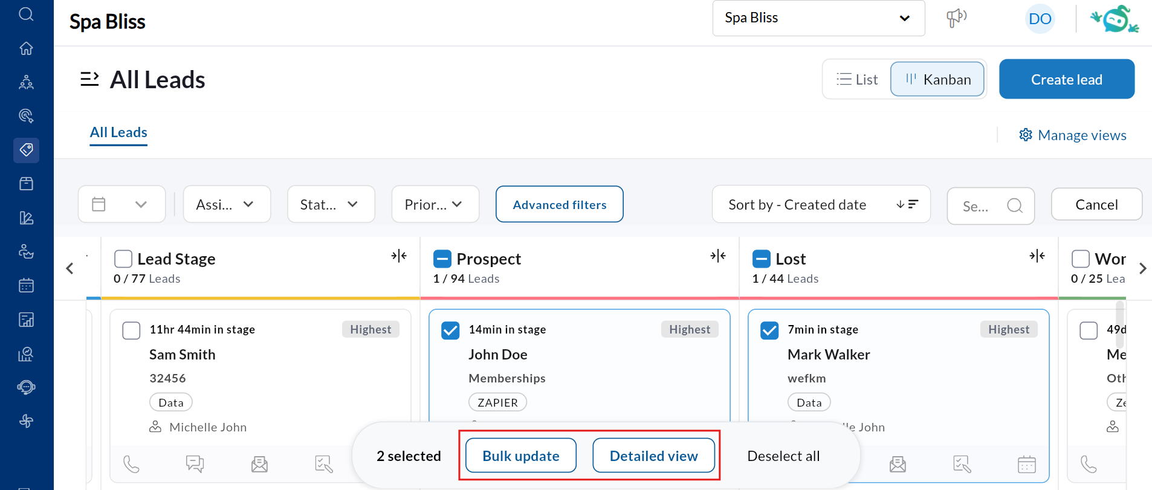The image size is (1152, 490).
Task: Open the calendar icon on Mark Walker card
Action: pos(1027,464)
